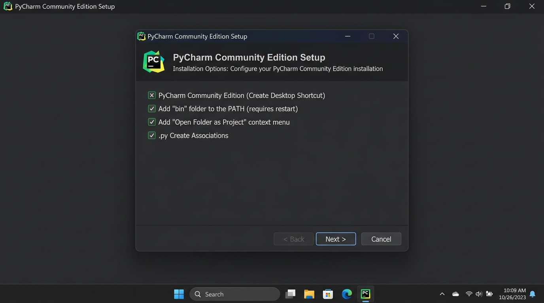
Task: Minimize the outer PyCharm Setup window
Action: pos(484,6)
